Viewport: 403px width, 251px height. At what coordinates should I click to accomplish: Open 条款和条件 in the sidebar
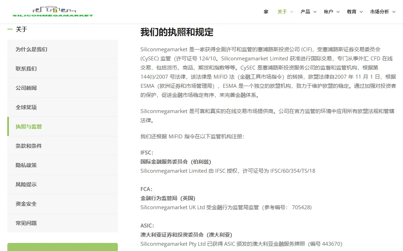pyautogui.click(x=62, y=146)
